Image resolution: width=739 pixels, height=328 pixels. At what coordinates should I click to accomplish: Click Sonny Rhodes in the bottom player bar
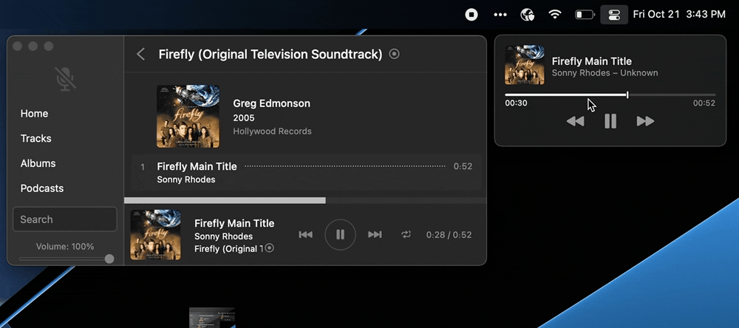[223, 236]
